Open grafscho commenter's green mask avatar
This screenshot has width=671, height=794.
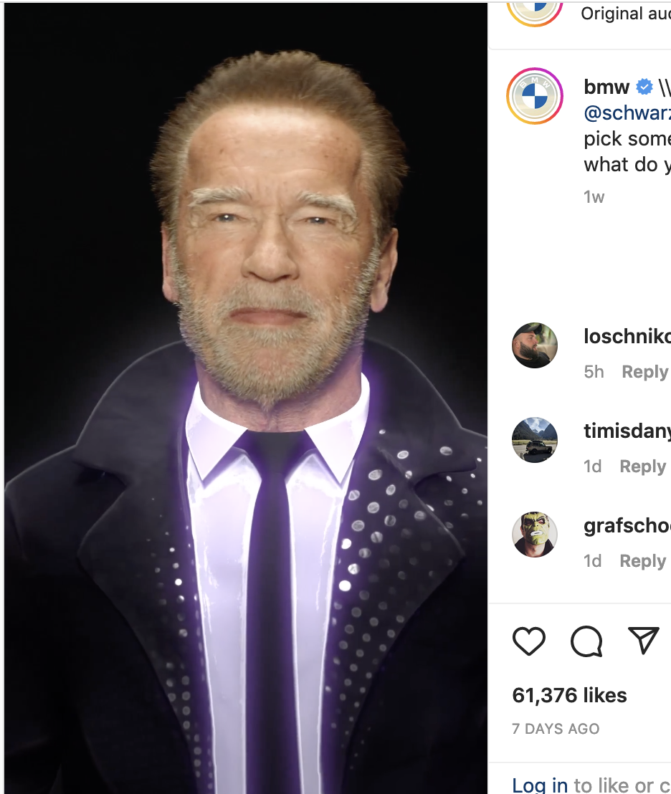click(x=535, y=535)
